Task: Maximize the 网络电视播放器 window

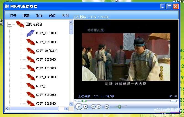Action: pyautogui.click(x=169, y=6)
